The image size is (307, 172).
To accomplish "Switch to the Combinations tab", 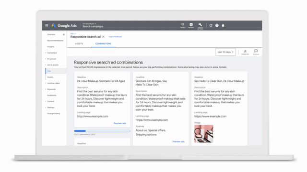I will pos(104,43).
